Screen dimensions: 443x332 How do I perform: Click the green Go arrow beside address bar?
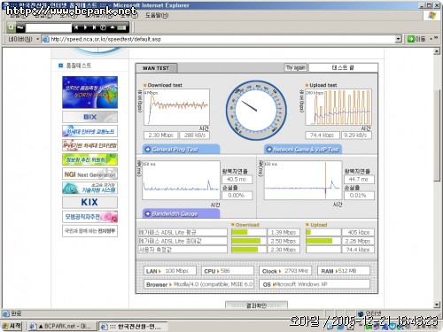click(x=411, y=39)
